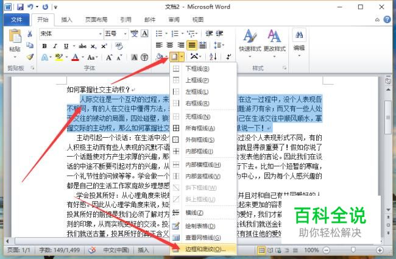Select Align Left paragraph icon
The height and width of the screenshot is (259, 396).
[x=159, y=45]
